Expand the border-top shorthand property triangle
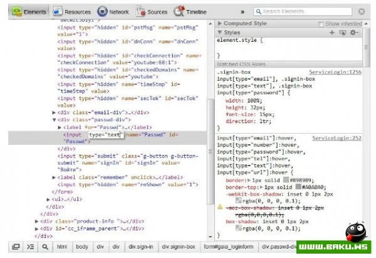The width and height of the screenshot is (376, 258). pos(261,187)
